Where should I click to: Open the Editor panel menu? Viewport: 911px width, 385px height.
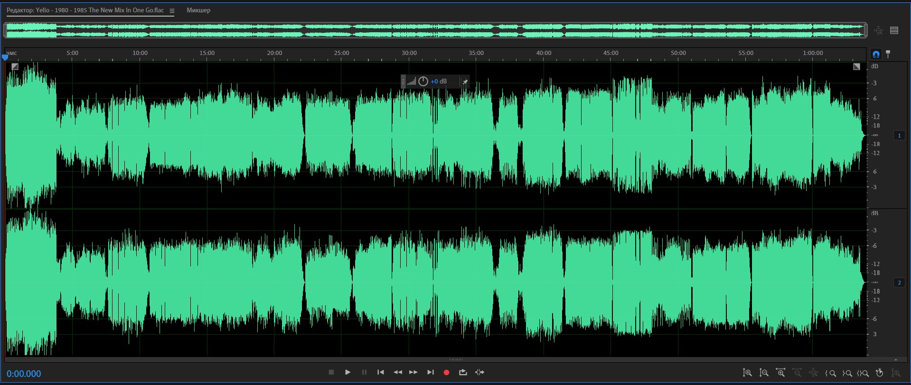(172, 10)
